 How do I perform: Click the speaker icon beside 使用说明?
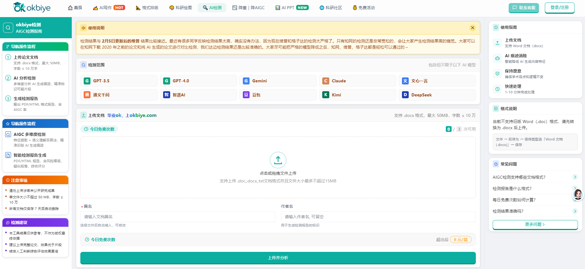pos(83,28)
